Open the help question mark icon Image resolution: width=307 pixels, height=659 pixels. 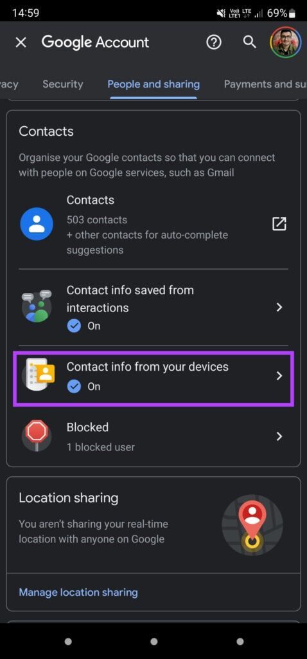click(x=214, y=42)
